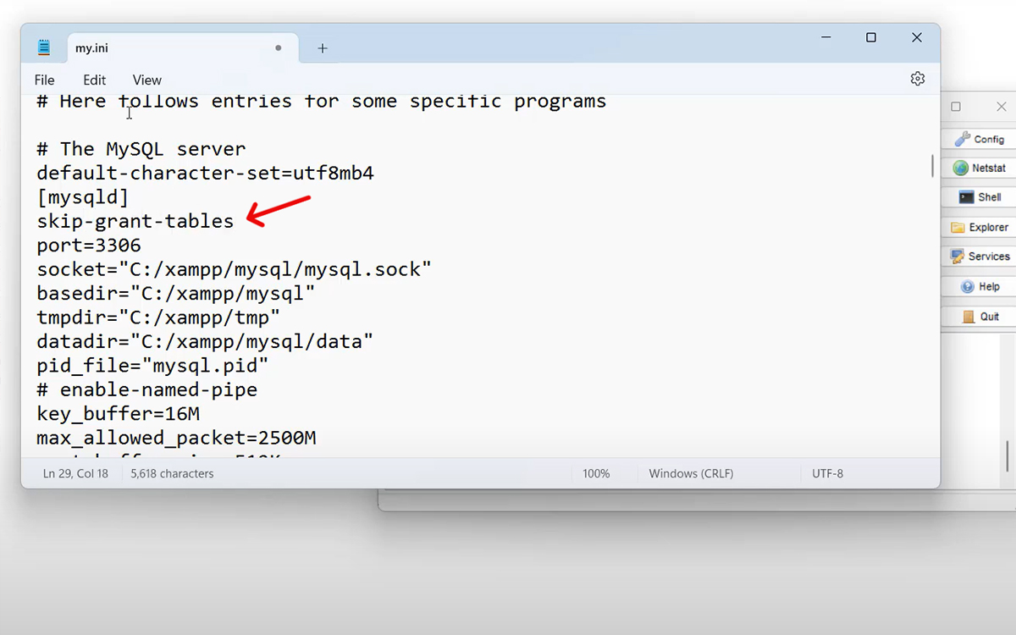Viewport: 1016px width, 635px height.
Task: Open the Edit menu
Action: pyautogui.click(x=94, y=80)
